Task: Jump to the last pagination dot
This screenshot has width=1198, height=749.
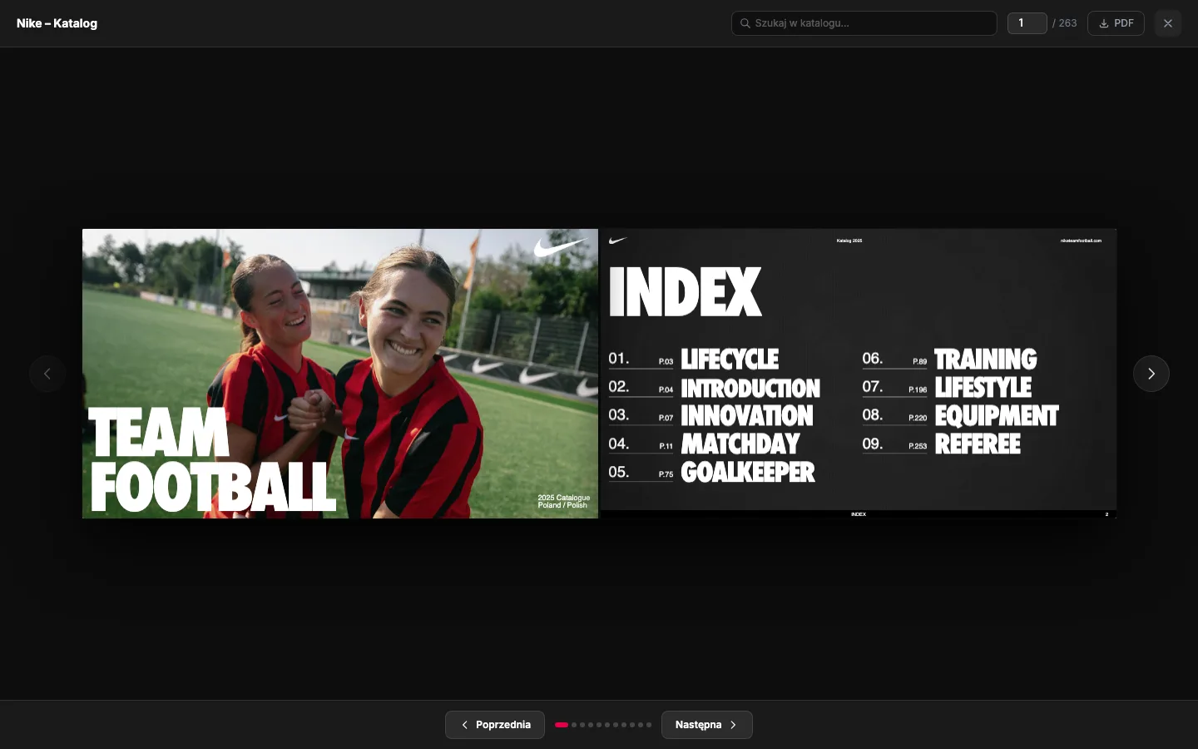Action: (649, 725)
